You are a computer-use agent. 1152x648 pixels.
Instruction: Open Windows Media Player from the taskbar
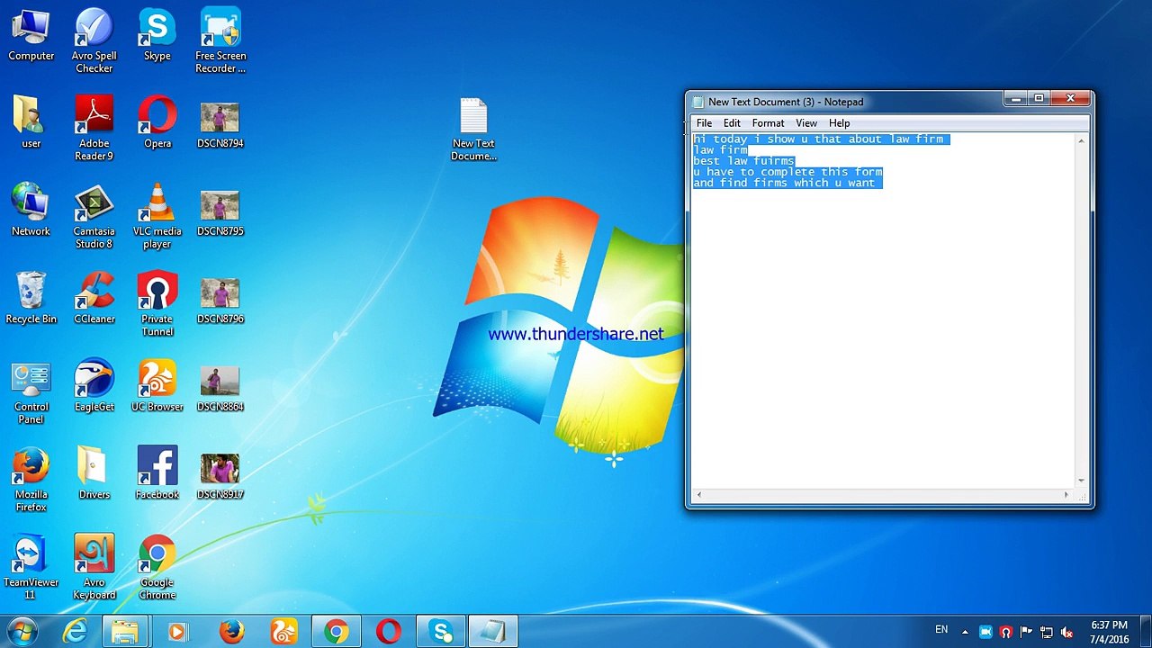(177, 632)
